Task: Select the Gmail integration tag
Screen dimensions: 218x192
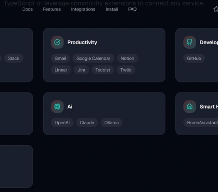Action: pyautogui.click(x=60, y=58)
